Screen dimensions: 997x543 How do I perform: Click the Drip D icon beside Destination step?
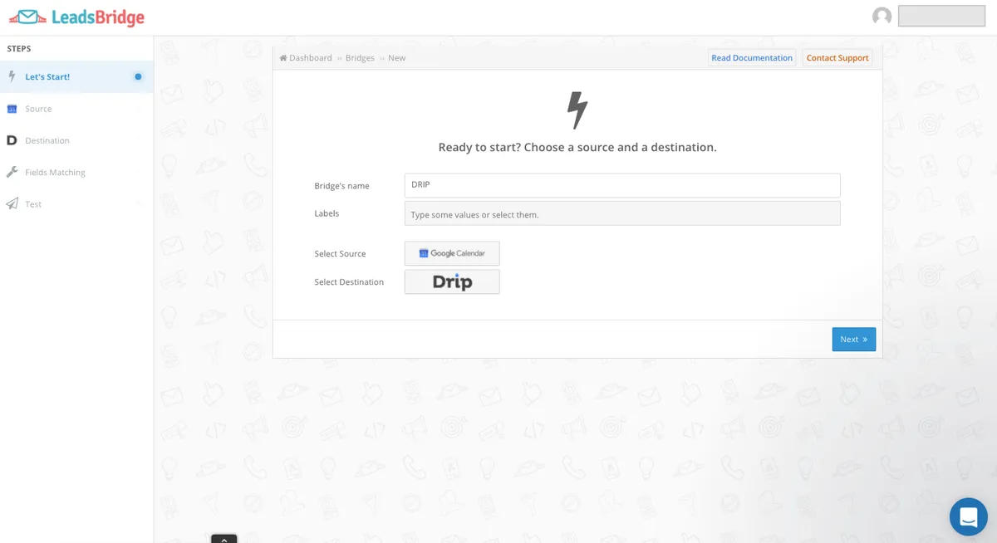(x=12, y=140)
